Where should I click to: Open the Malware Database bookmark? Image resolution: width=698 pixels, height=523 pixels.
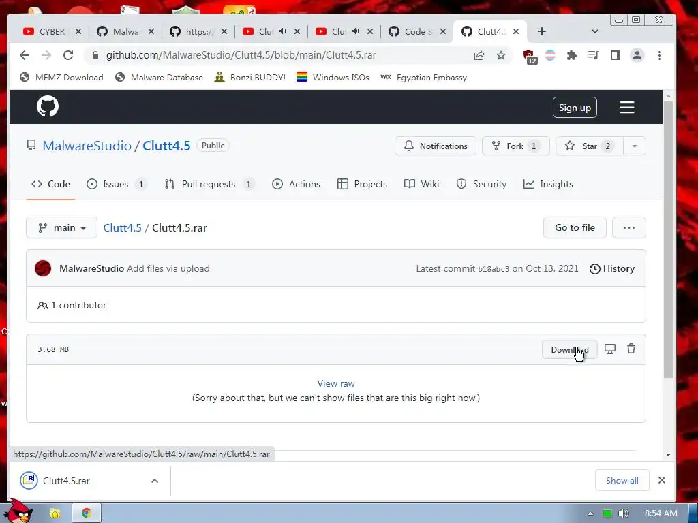pyautogui.click(x=159, y=78)
